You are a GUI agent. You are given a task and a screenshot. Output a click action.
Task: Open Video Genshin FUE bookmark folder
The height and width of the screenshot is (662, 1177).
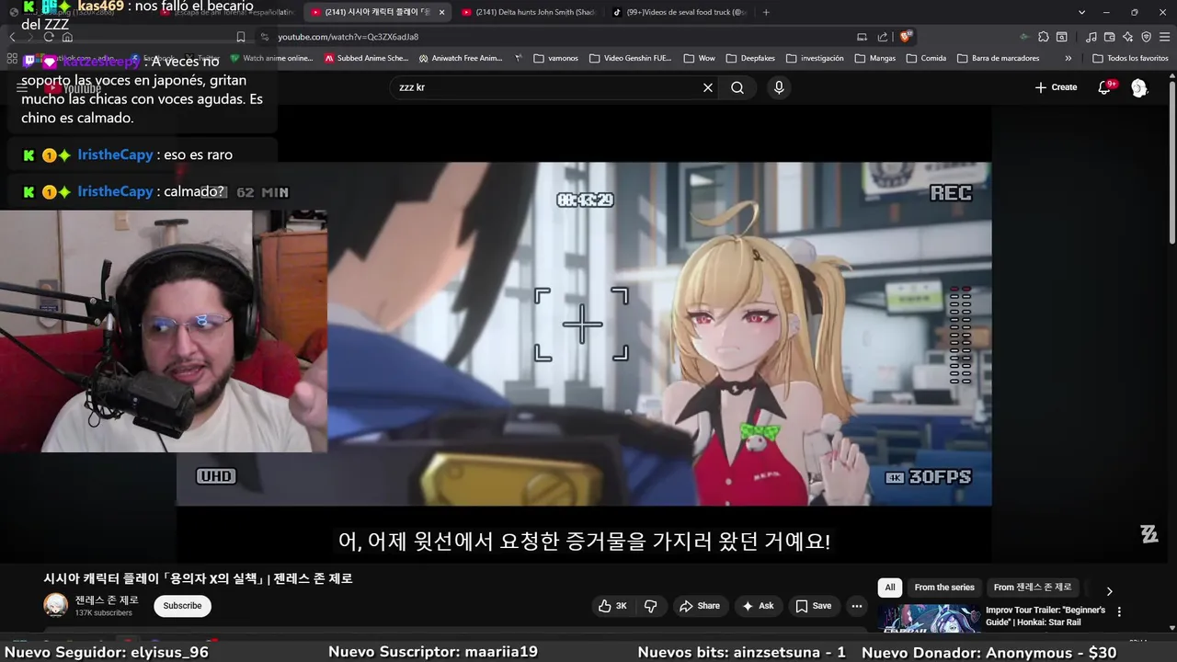[x=630, y=58]
